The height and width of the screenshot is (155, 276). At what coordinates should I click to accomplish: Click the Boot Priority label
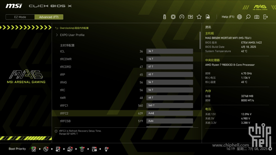tap(17, 149)
